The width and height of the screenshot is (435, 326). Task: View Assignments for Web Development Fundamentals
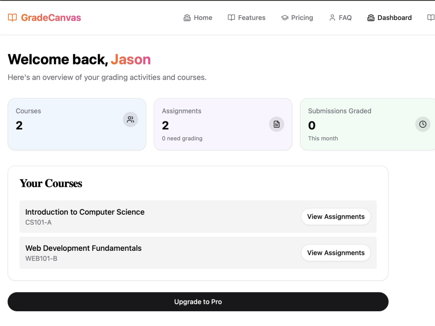[x=336, y=253]
